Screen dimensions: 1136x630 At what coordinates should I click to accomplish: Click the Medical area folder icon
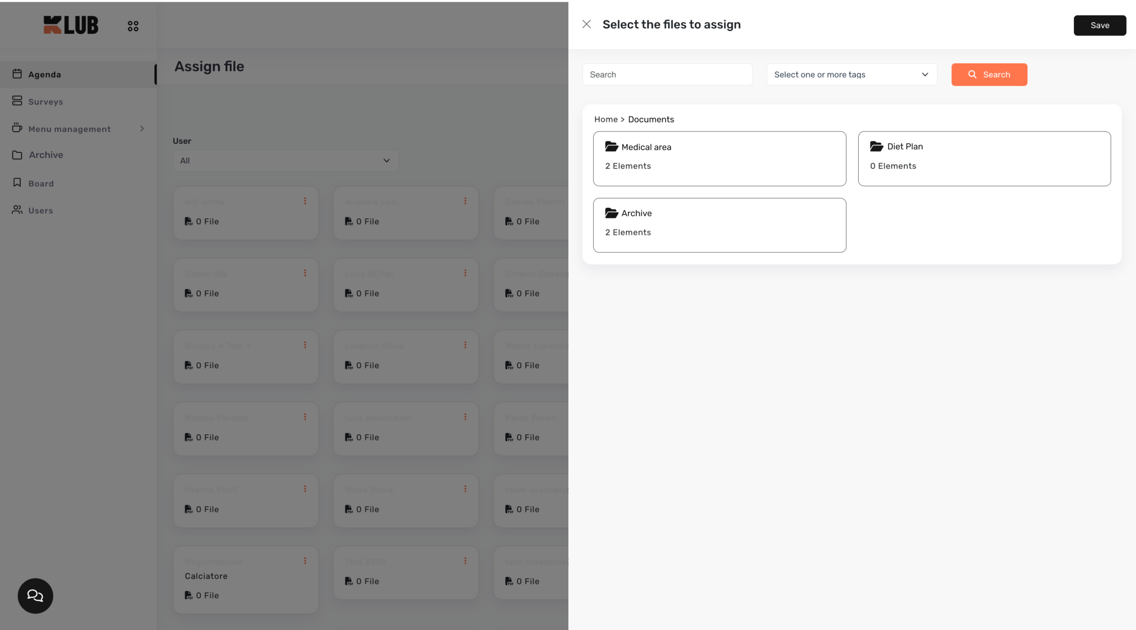point(611,147)
